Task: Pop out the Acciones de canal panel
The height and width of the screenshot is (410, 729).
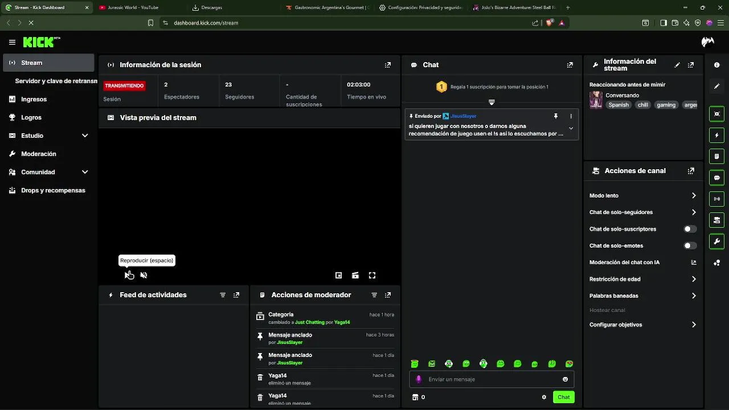Action: point(691,171)
